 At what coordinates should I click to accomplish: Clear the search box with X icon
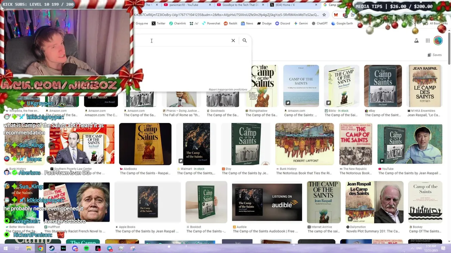(233, 40)
